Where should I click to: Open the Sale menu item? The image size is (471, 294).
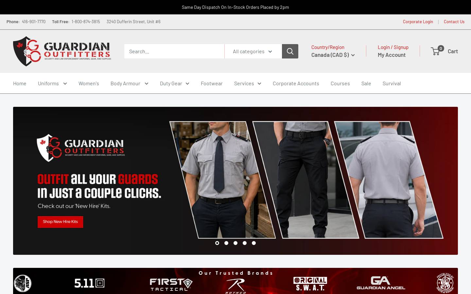pos(366,83)
